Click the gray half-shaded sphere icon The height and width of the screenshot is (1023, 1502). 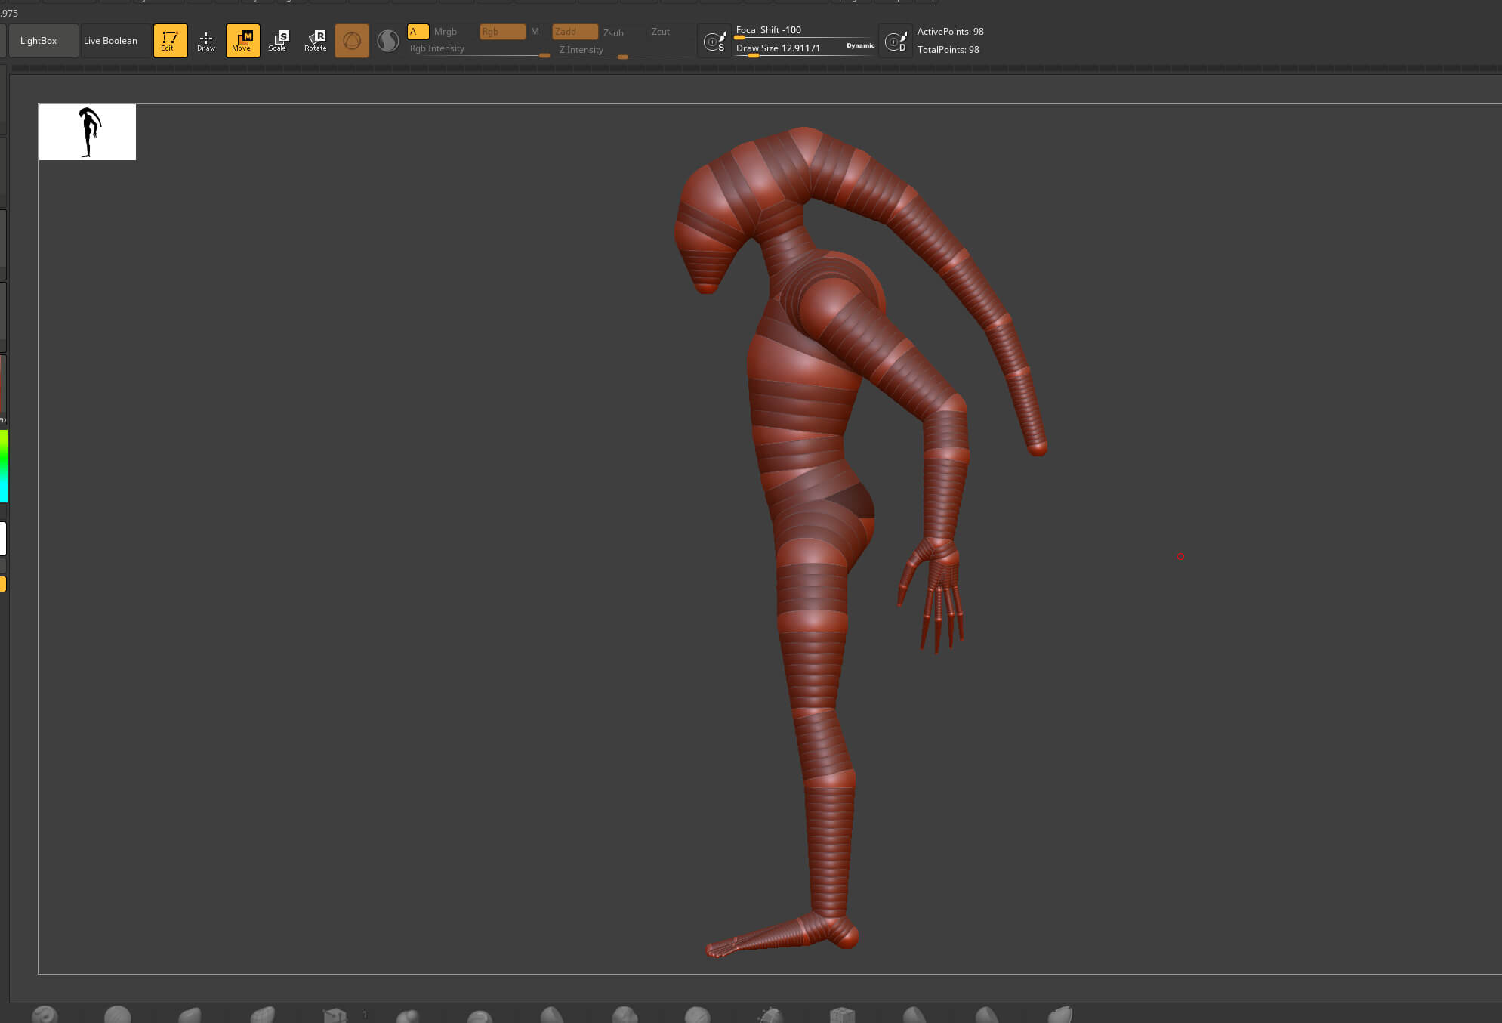coord(388,41)
